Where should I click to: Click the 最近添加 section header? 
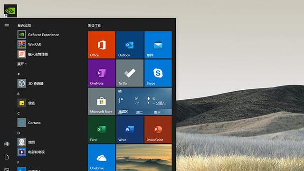(x=24, y=25)
